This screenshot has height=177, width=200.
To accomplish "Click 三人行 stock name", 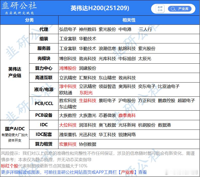I will coord(145,29).
